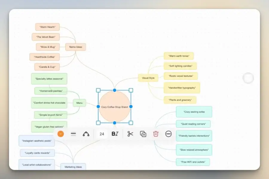Click the top-right resize handle of selection
Image resolution: width=269 pixels, height=179 pixels.
[x=131, y=90]
